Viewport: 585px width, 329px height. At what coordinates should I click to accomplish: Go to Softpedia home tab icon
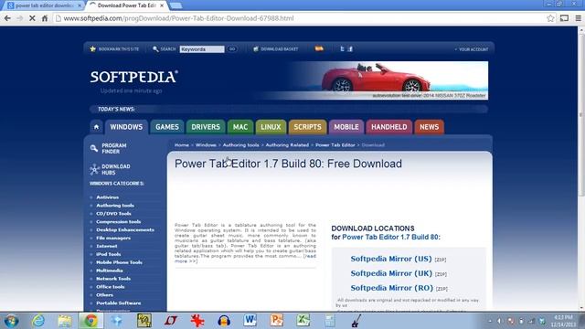(96, 127)
